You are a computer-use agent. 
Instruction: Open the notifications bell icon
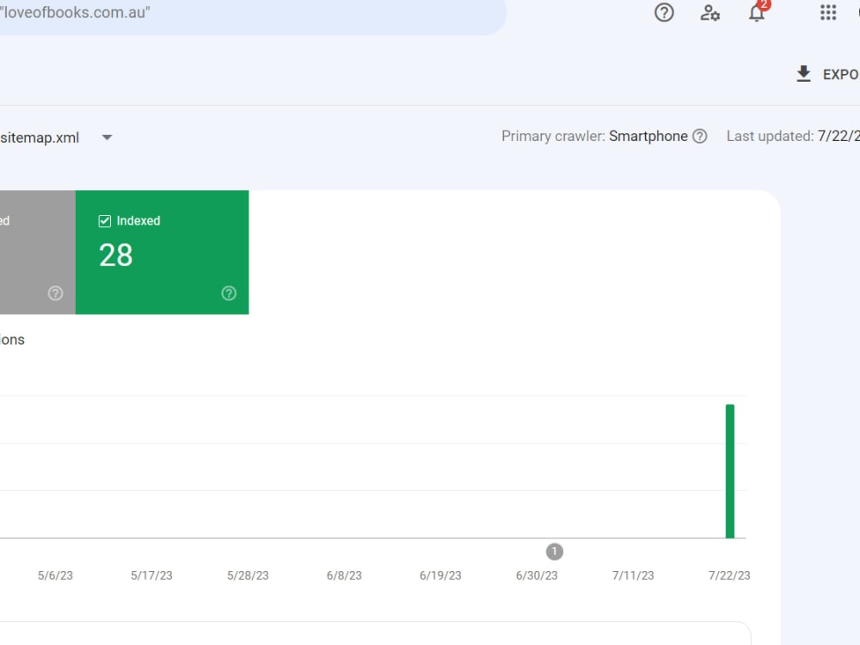click(757, 12)
